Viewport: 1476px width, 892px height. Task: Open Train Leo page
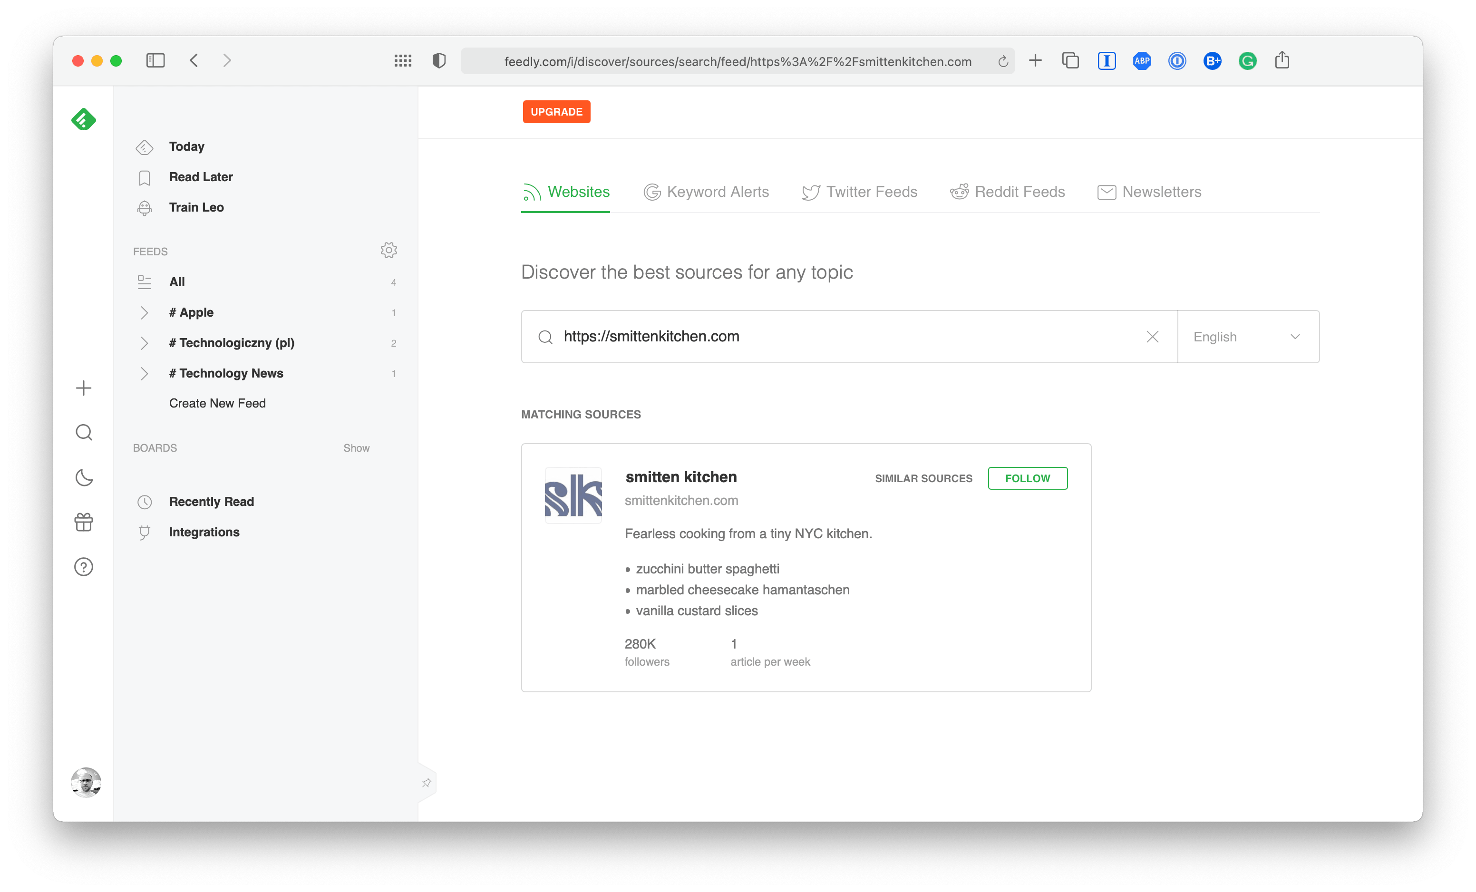pos(196,207)
